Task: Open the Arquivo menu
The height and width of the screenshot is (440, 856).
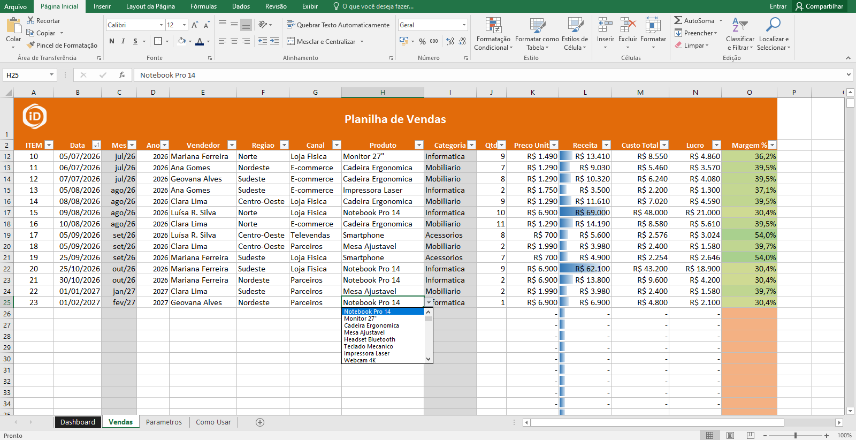Action: (x=16, y=6)
